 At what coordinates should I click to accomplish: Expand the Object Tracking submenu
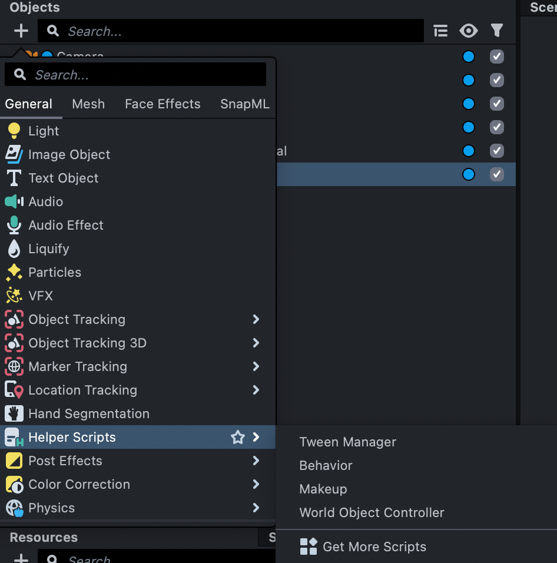coord(256,319)
